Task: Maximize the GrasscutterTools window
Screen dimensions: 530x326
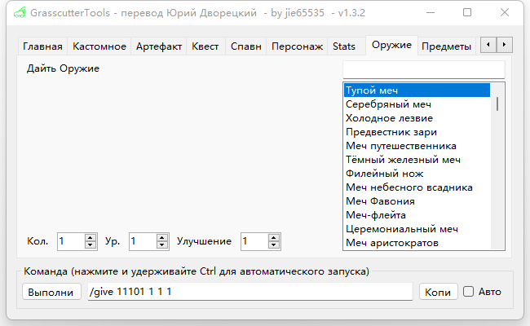Action: pyautogui.click(x=466, y=13)
